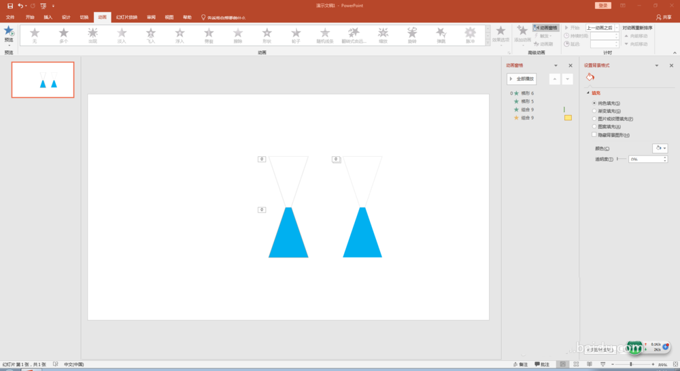Viewport: 680px width, 371px height.
Task: Collapse the Fill (填充) section triangle
Action: (x=588, y=93)
